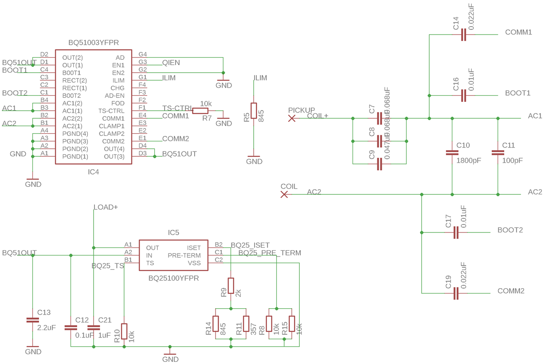The image size is (545, 364).
Task: Click the IC5 designator label
Action: 173,232
